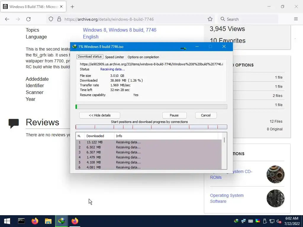Select connection row with 4.081 MB
The image size is (303, 227).
point(149,167)
